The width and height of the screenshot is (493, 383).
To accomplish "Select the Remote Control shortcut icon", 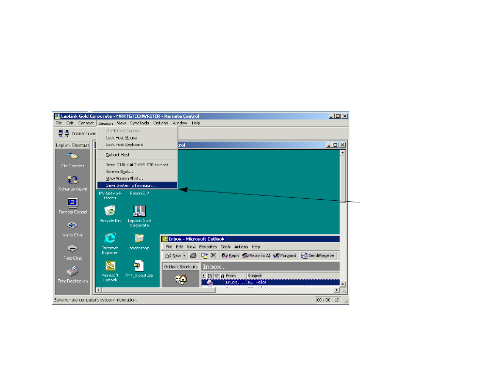I will pyautogui.click(x=73, y=203).
